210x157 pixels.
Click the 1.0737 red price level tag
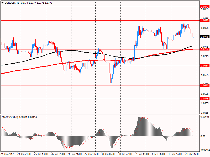point(204,49)
